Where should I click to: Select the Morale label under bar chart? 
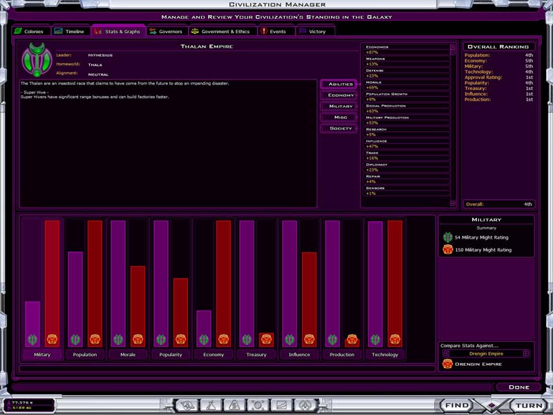coord(128,355)
